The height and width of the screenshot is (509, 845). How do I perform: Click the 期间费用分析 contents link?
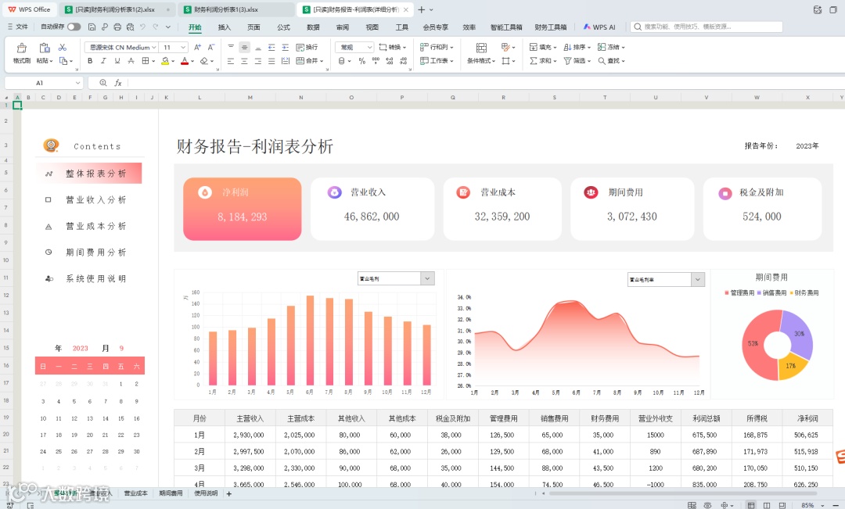(96, 253)
